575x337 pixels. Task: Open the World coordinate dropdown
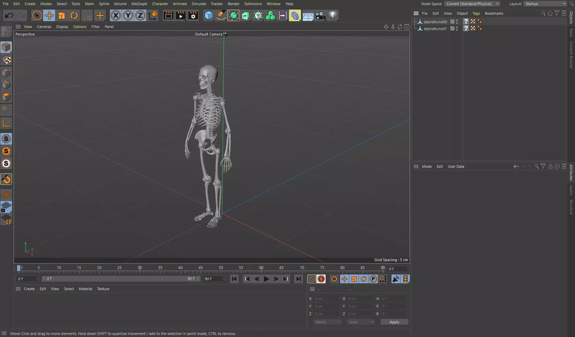[x=327, y=322]
